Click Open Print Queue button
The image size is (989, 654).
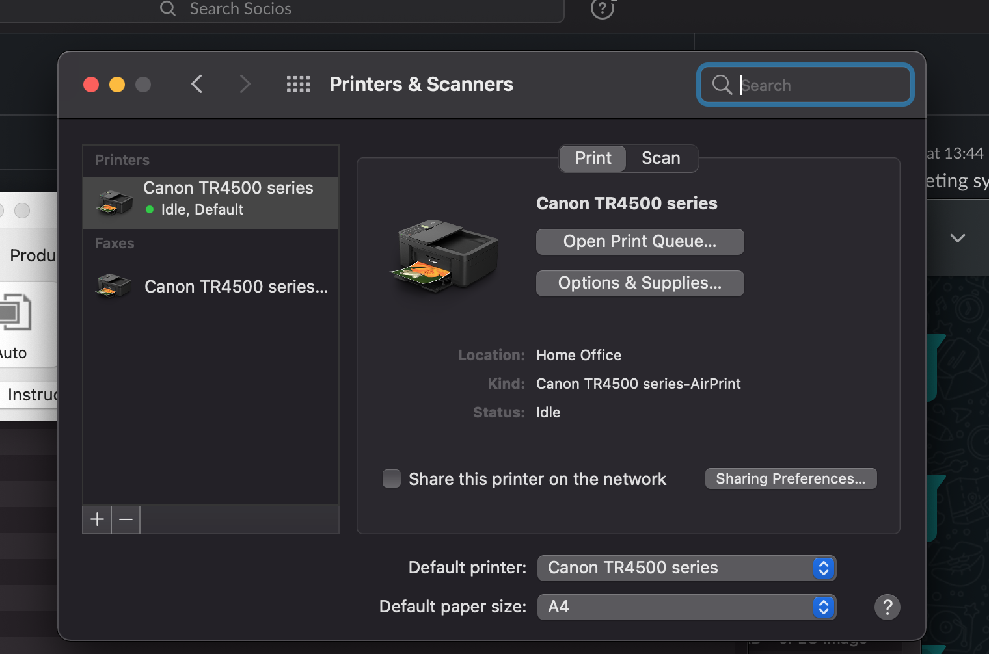point(640,242)
